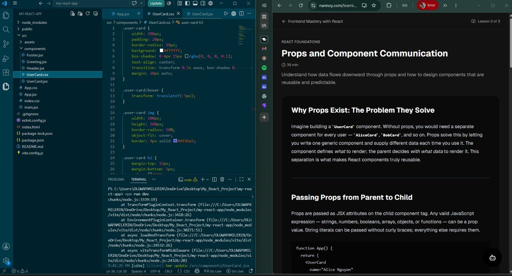Toggle the browser vertical tabs sidebar
The width and height of the screenshot is (512, 276).
264,6
